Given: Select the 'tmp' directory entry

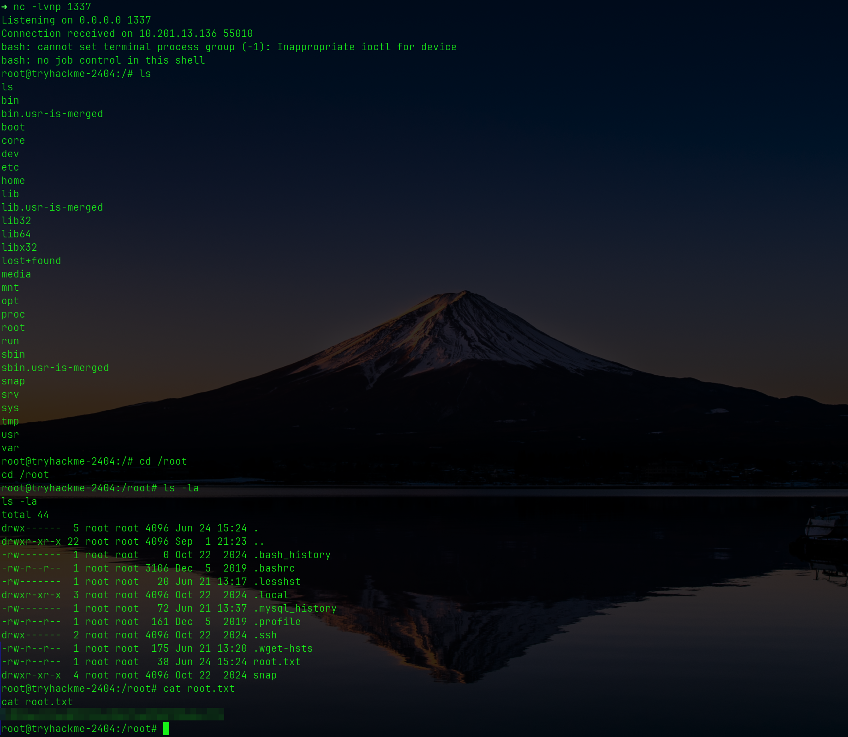Looking at the screenshot, I should point(10,421).
